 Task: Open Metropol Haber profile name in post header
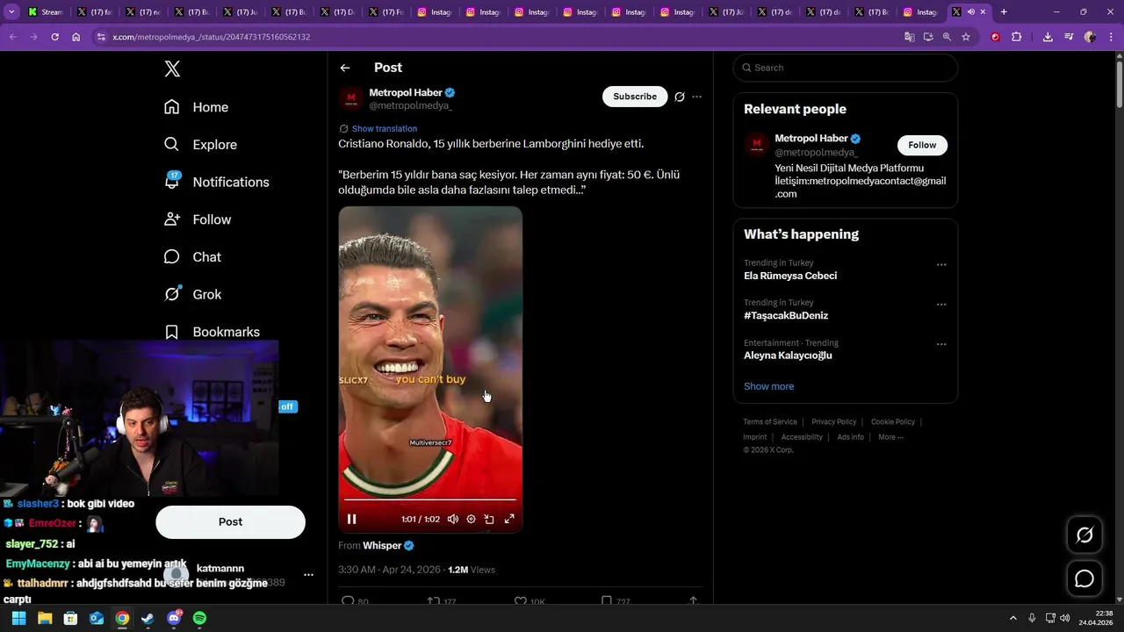[x=406, y=92]
